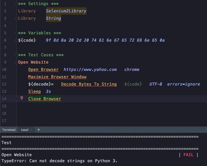Click the https://www.yahoo.com URL argument
Image resolution: width=207 pixels, height=166 pixels.
coord(90,69)
